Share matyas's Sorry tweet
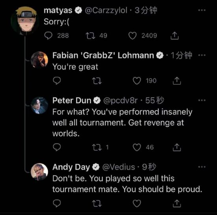Viewport: 217px width, 215px height. point(174,36)
